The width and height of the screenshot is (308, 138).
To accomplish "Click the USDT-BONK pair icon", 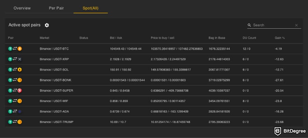I will pos(15,80).
